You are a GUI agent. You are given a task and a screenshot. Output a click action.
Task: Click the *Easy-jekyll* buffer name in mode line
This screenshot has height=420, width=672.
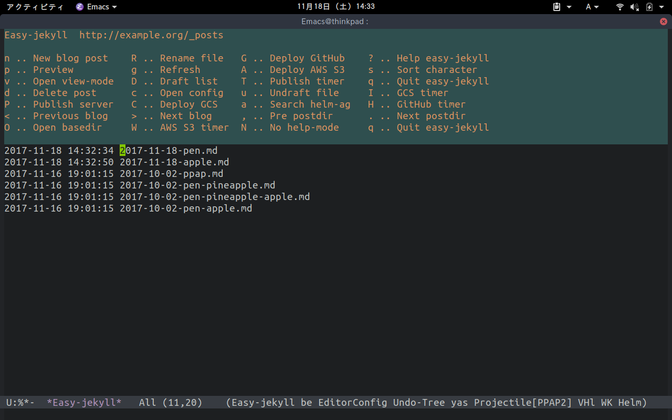click(84, 403)
